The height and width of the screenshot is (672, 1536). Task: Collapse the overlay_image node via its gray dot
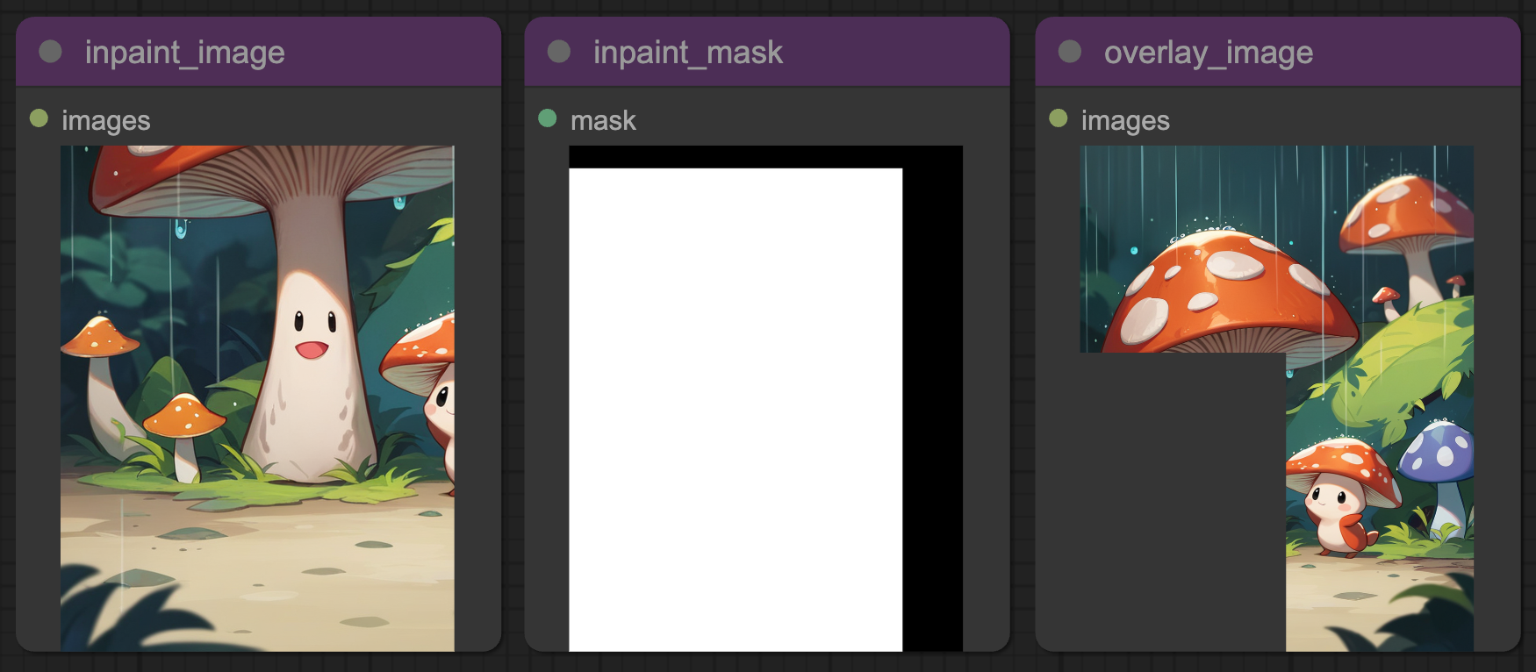click(x=1070, y=52)
